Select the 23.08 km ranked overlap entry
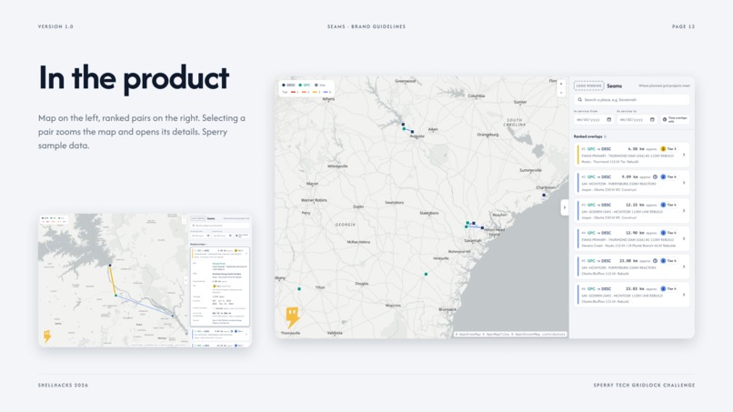Image resolution: width=733 pixels, height=412 pixels. tap(632, 266)
